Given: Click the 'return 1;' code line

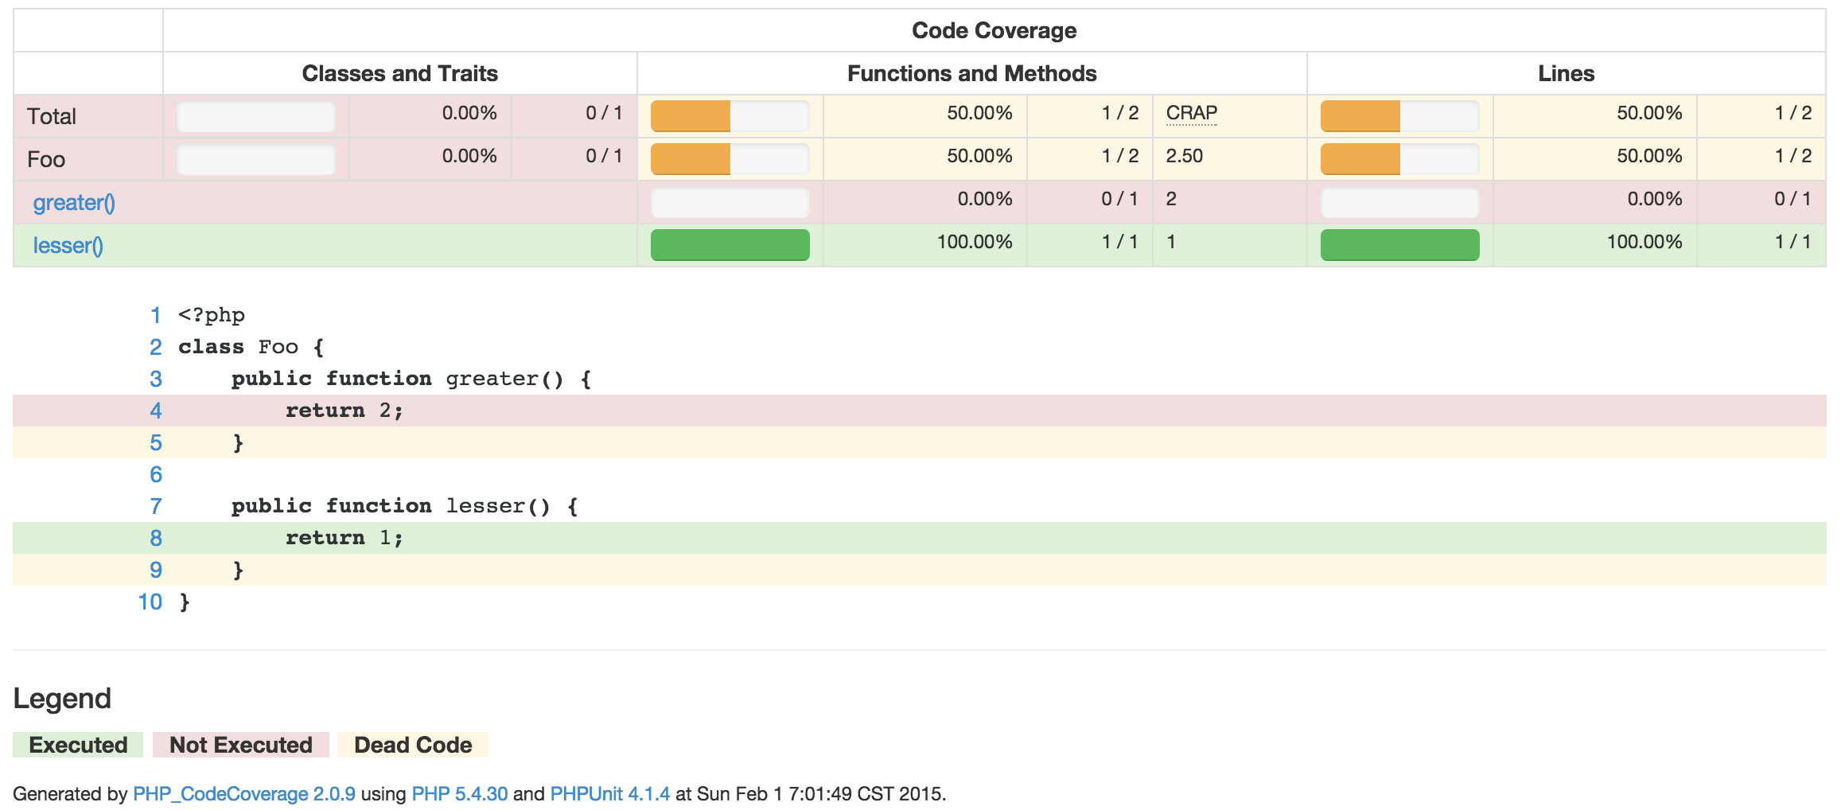Looking at the screenshot, I should click(x=920, y=538).
